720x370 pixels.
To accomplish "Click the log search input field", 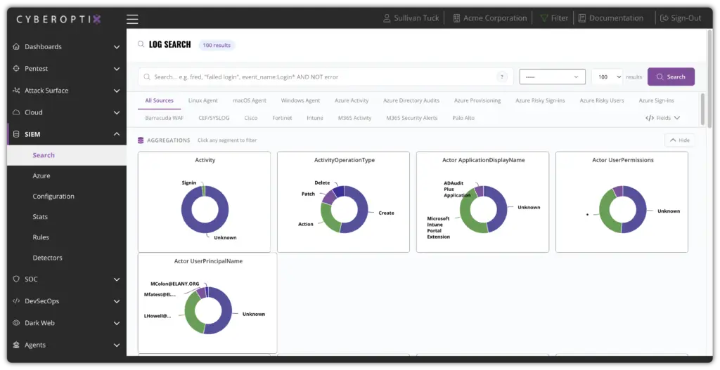I will pos(316,77).
